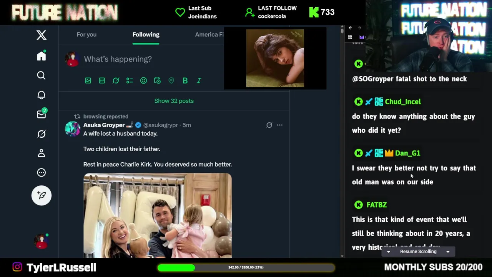Viewport: 492px width, 277px height.
Task: Open three-dot menu on Asuka's post
Action: [x=279, y=125]
